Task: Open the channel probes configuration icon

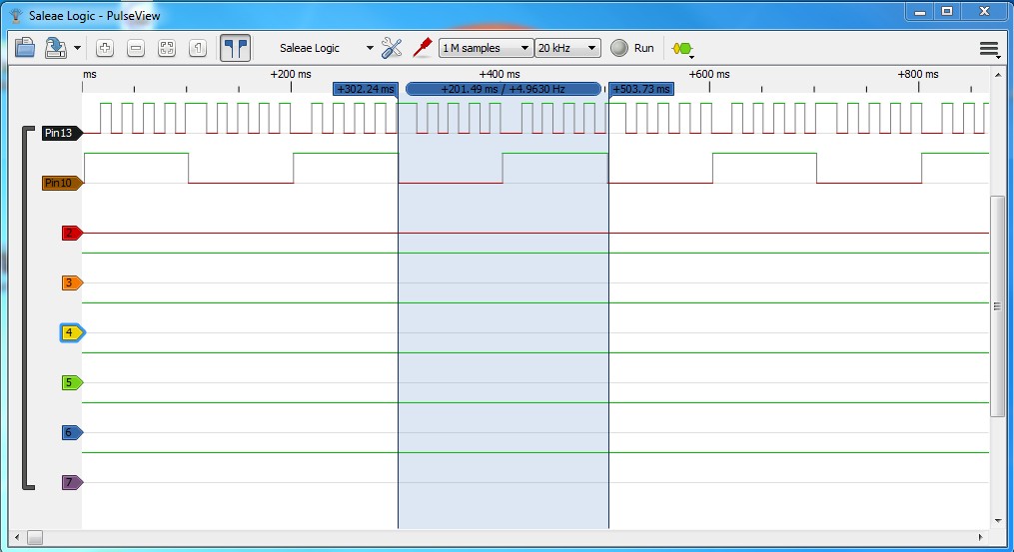Action: (422, 48)
